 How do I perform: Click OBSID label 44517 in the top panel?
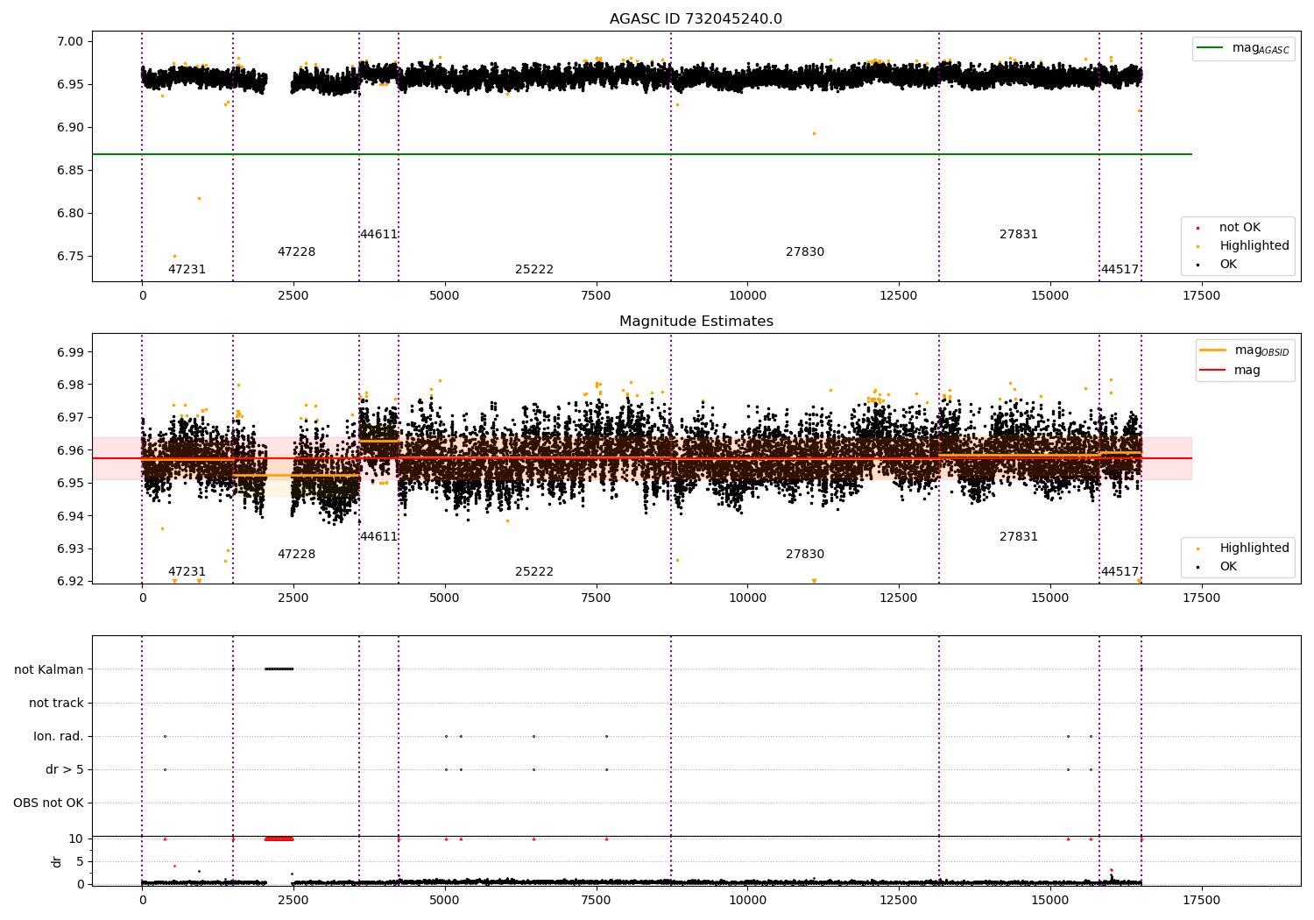tap(1120, 270)
